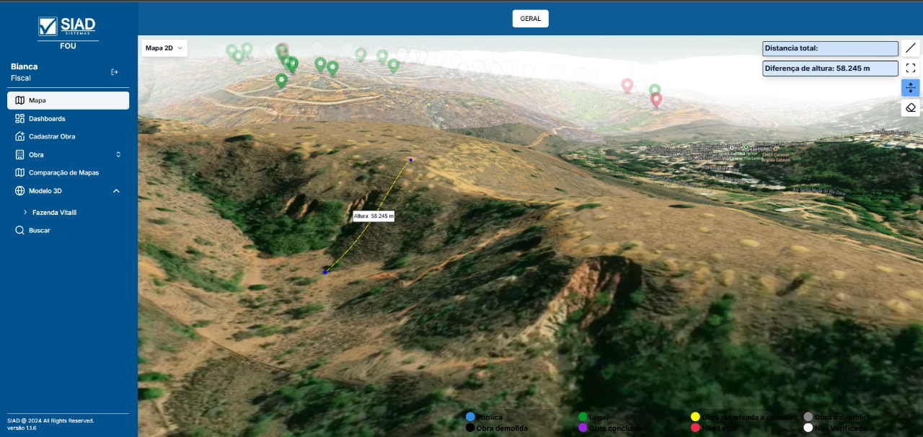The width and height of the screenshot is (923, 437).
Task: Open Buscar with the magnifier icon
Action: pos(20,230)
